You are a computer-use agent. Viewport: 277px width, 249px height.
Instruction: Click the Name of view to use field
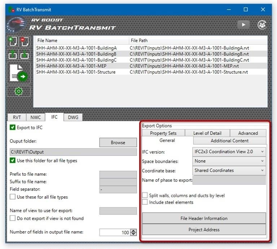(118, 211)
